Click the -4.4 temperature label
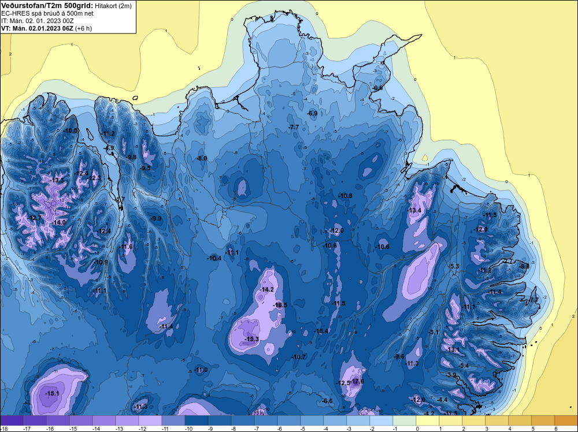The width and height of the screenshot is (578, 432). click(442, 400)
